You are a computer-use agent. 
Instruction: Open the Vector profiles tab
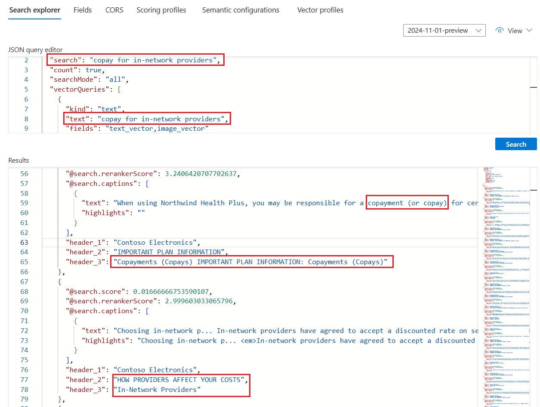tap(320, 10)
